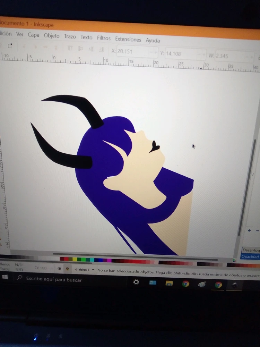Open the Objeto menu
Image resolution: width=260 pixels, height=347 pixels.
pos(52,36)
